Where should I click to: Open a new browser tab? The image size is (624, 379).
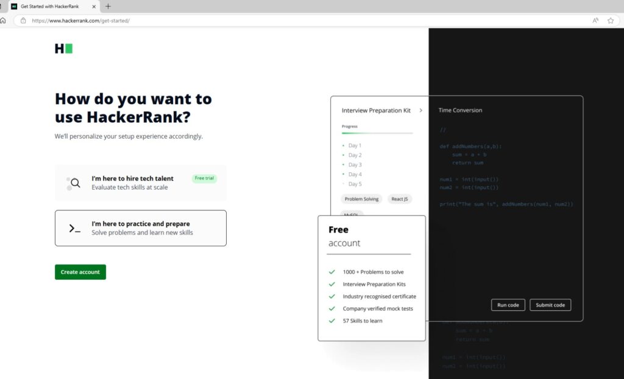pos(108,7)
